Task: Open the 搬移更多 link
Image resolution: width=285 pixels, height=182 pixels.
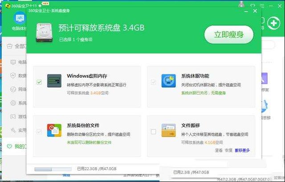Action: (242, 150)
